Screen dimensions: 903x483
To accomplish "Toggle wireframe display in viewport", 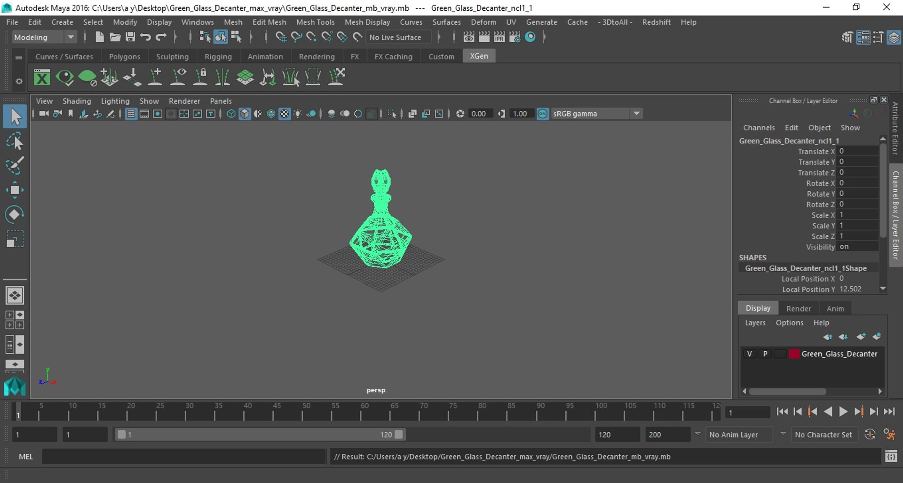I will tap(231, 114).
